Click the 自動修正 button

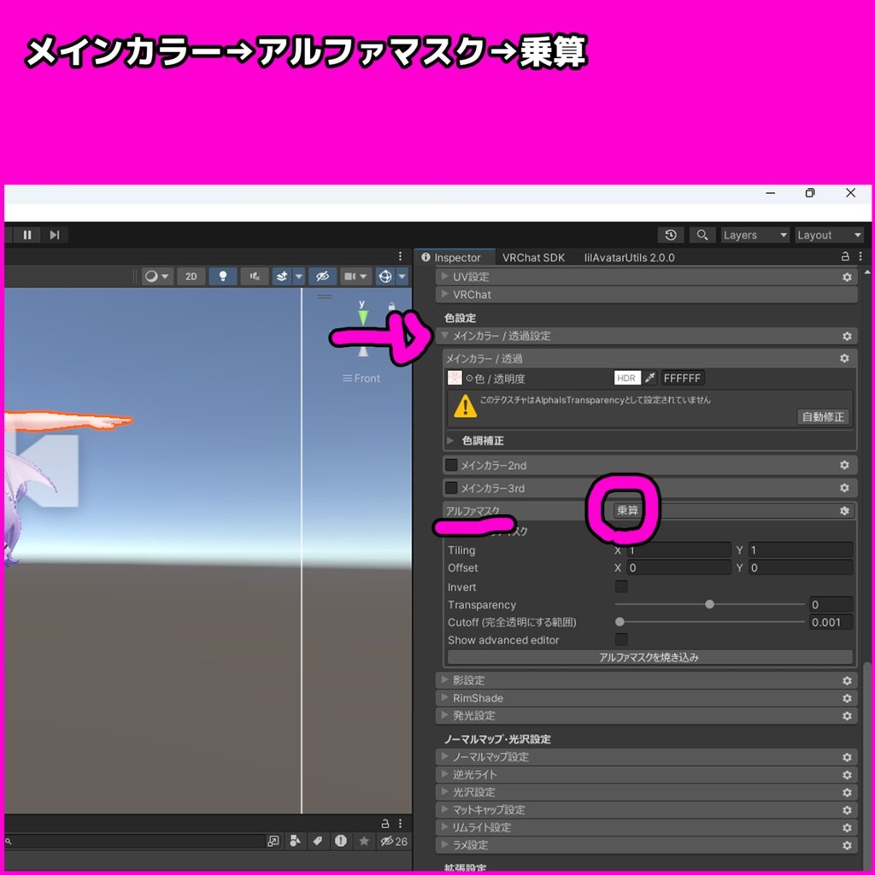pos(823,417)
